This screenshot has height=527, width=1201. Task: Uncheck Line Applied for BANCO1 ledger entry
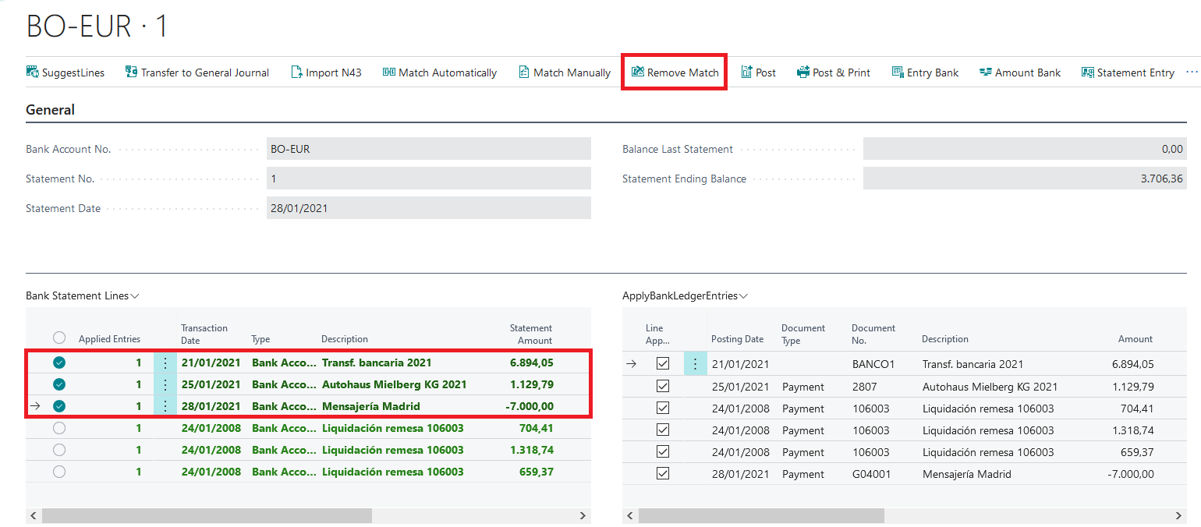pyautogui.click(x=663, y=364)
